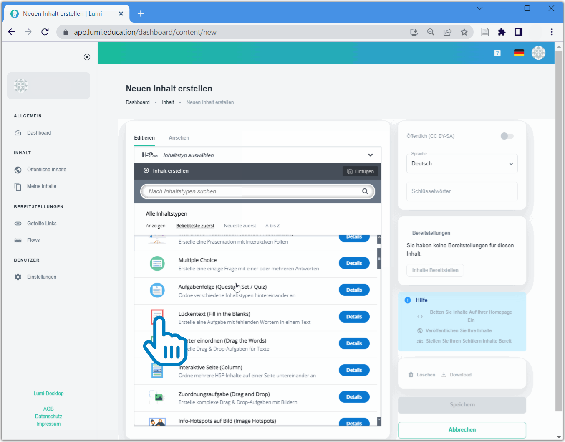The width and height of the screenshot is (565, 442).
Task: Click the Multiple Choice content type icon
Action: click(x=157, y=264)
